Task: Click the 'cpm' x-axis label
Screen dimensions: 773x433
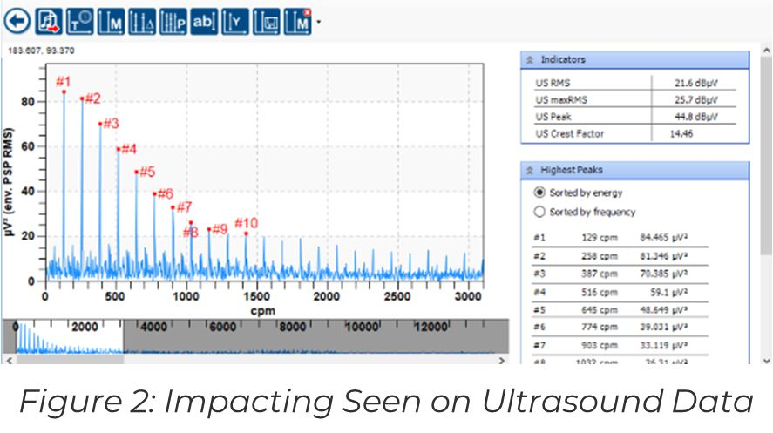Action: pyautogui.click(x=263, y=311)
